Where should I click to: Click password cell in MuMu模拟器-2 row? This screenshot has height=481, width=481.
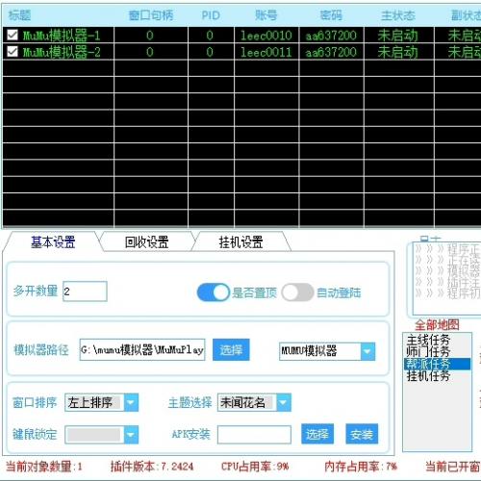click(331, 52)
